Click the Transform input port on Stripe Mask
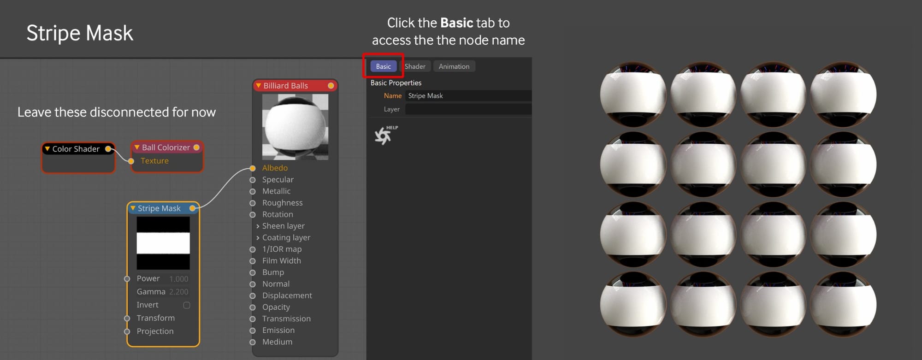This screenshot has width=922, height=360. click(127, 319)
